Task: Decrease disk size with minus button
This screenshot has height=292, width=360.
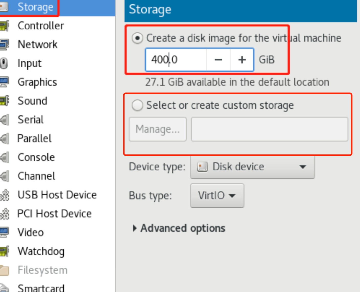Action: click(x=218, y=60)
